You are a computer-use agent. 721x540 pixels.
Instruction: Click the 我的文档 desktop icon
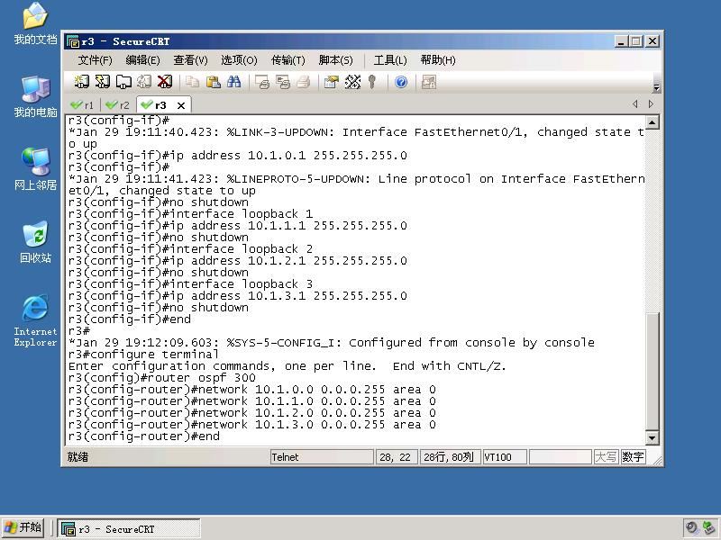tap(35, 24)
